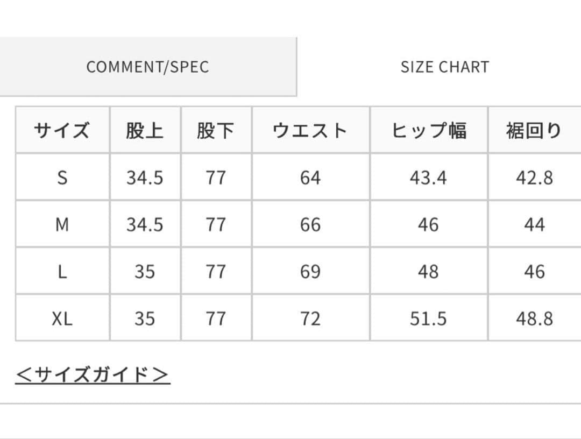Click the waist value 69 for size L
The image size is (581, 439).
(x=310, y=271)
